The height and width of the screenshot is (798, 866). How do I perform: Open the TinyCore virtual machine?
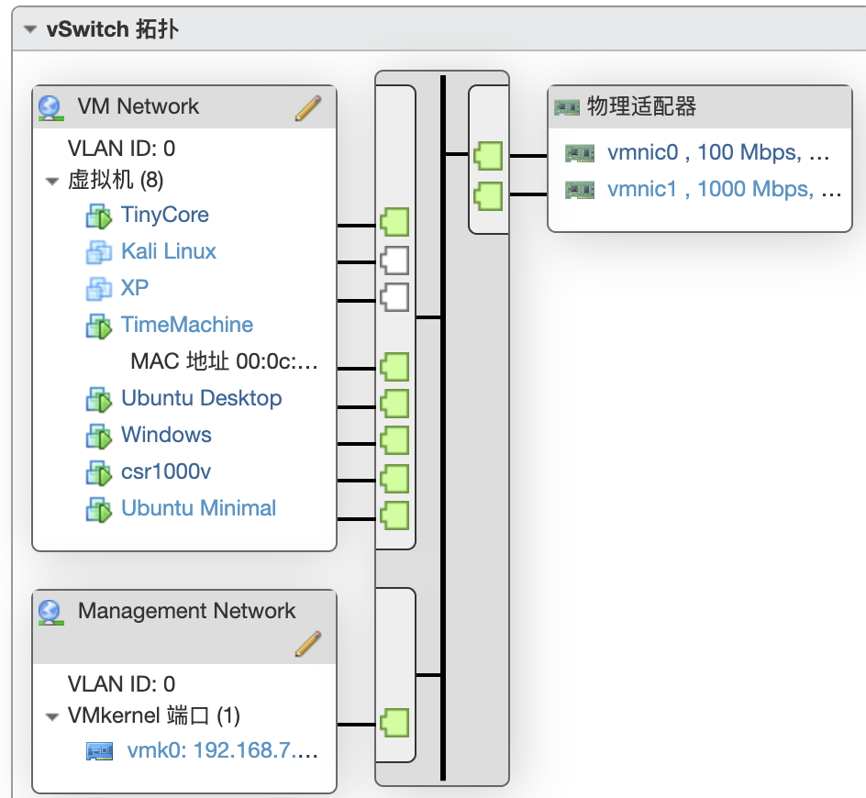pyautogui.click(x=164, y=215)
